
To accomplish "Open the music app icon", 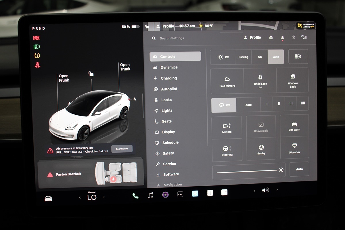I will 150,195.
